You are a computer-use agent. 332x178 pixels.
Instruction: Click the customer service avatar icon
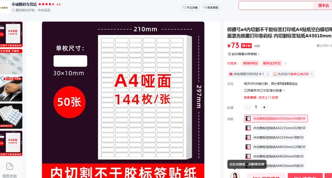pyautogui.click(x=235, y=176)
